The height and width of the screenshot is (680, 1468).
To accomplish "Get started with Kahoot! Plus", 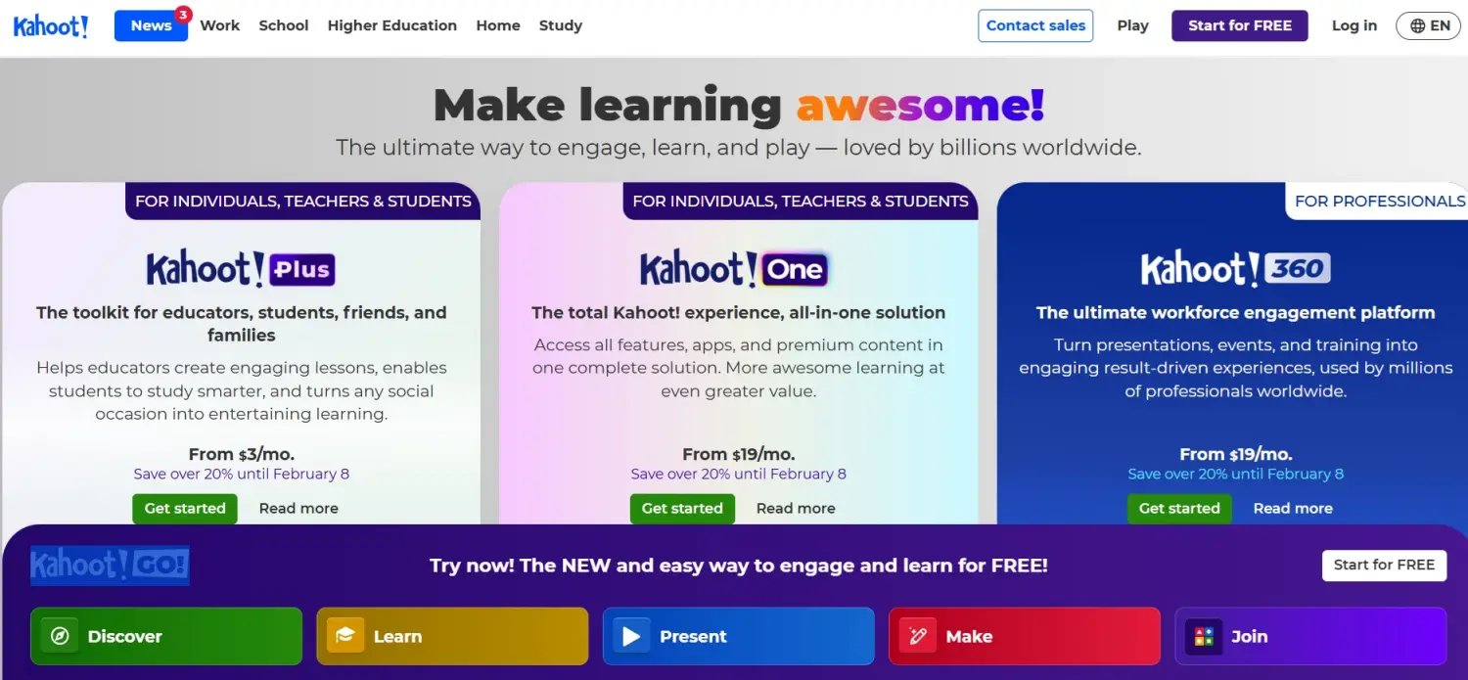I will (x=185, y=509).
